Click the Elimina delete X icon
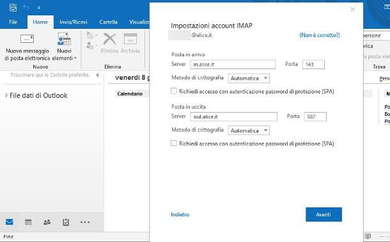Viewport: 390px width, 242px height. [x=109, y=39]
